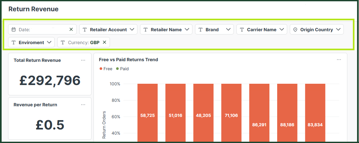Remove the Currency GBP filter

[x=104, y=42]
